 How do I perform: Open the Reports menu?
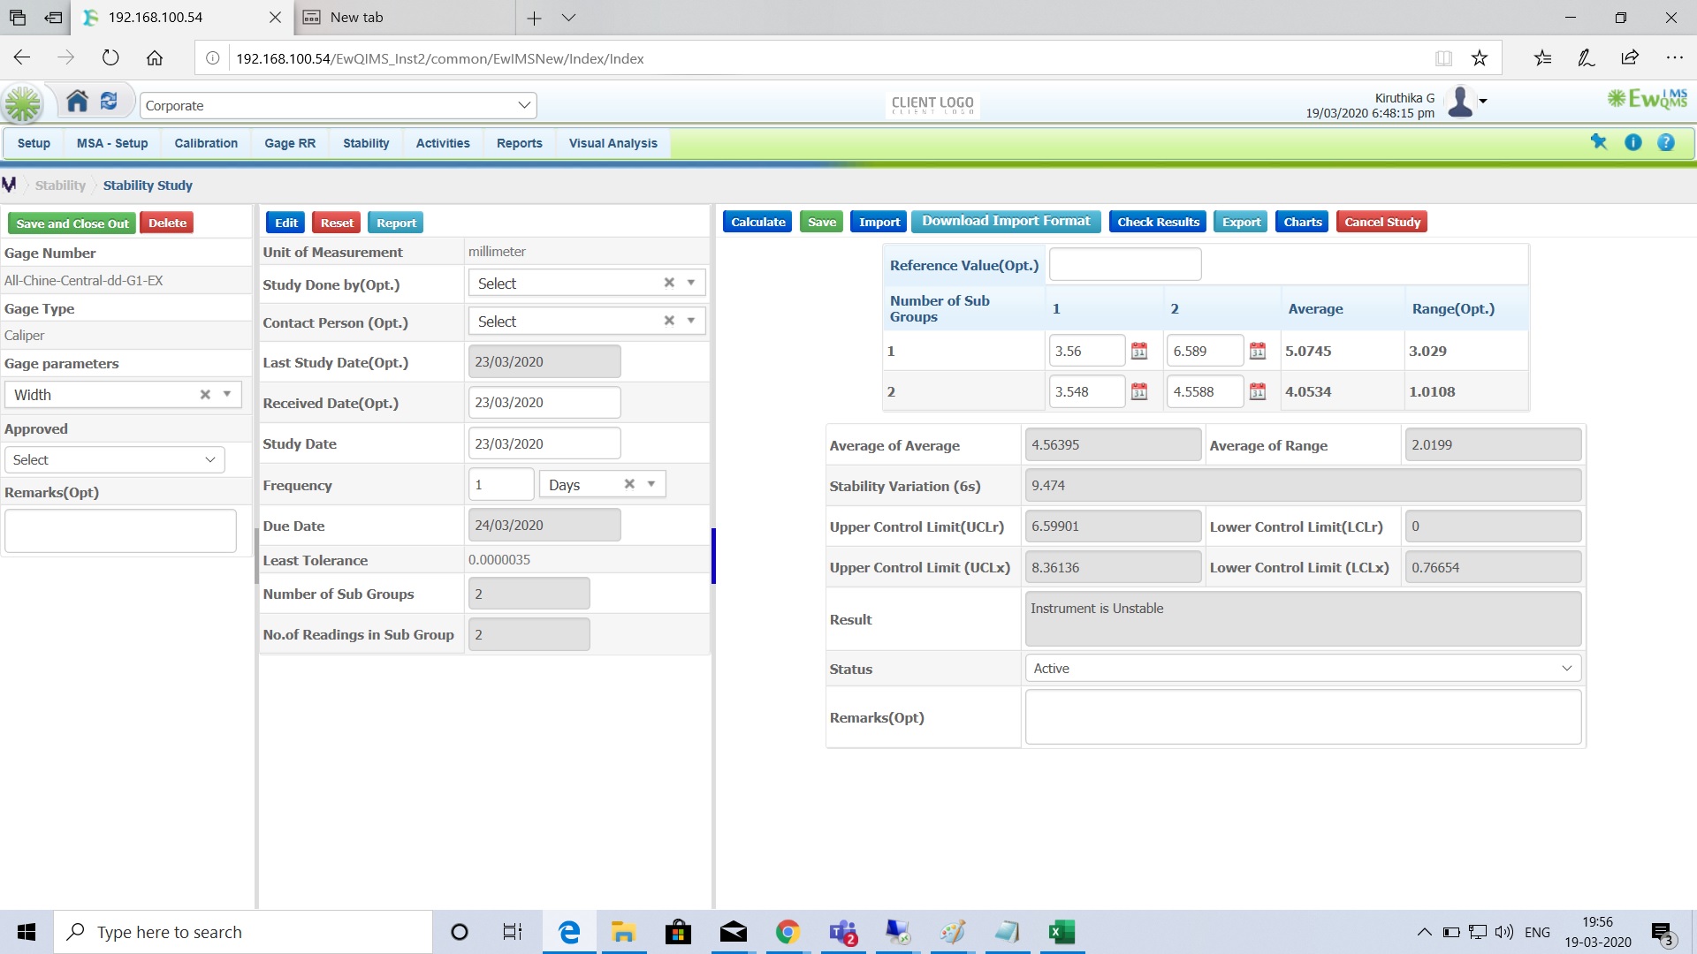point(520,143)
